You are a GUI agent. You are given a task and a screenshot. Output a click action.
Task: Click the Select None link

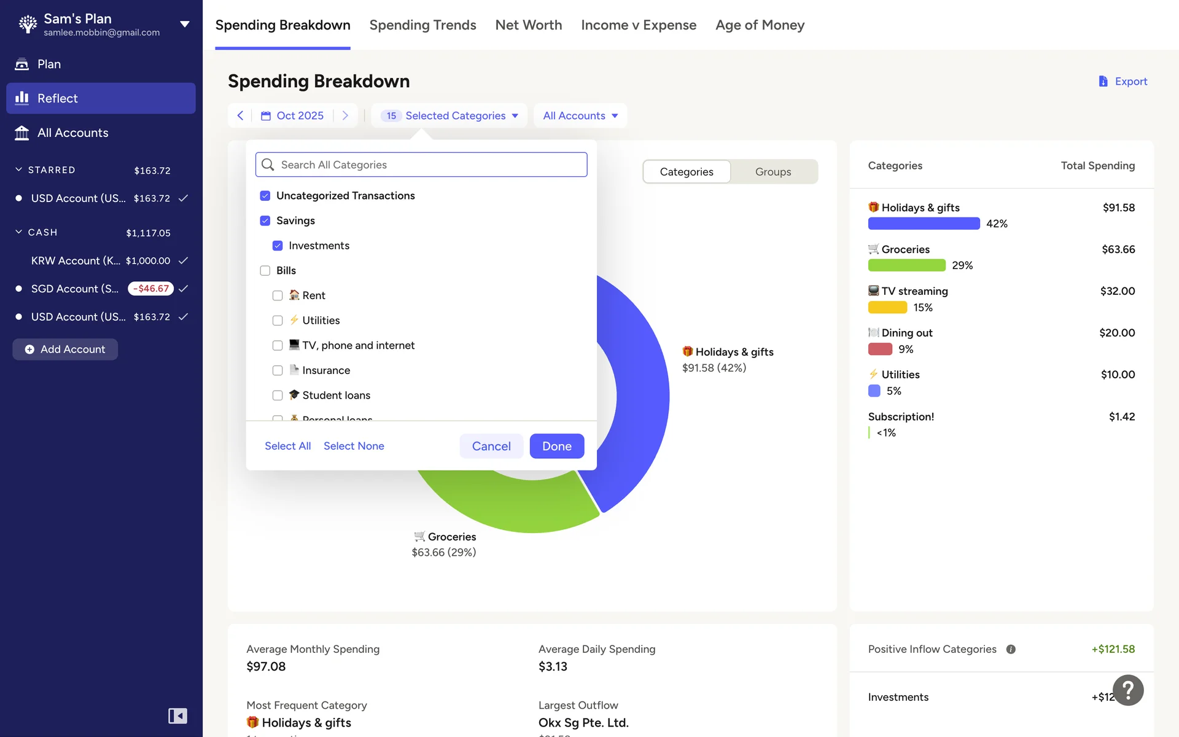(x=354, y=446)
